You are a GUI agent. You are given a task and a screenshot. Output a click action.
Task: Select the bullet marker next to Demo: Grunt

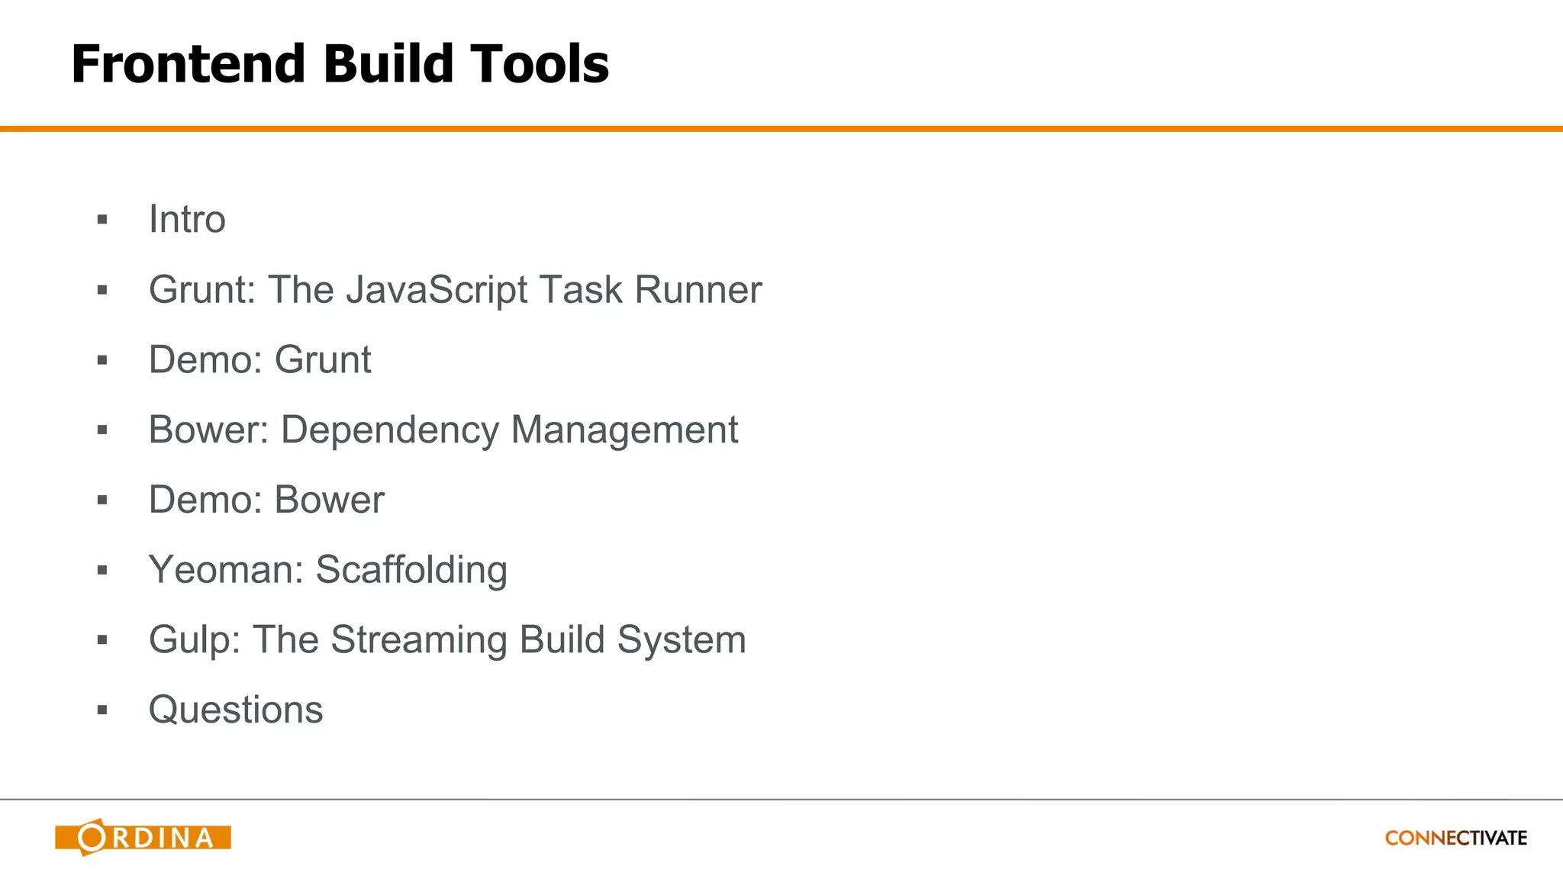point(102,360)
